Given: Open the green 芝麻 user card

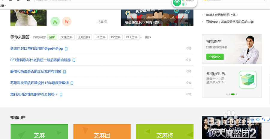Looking at the screenshot, I should [x=39, y=132].
